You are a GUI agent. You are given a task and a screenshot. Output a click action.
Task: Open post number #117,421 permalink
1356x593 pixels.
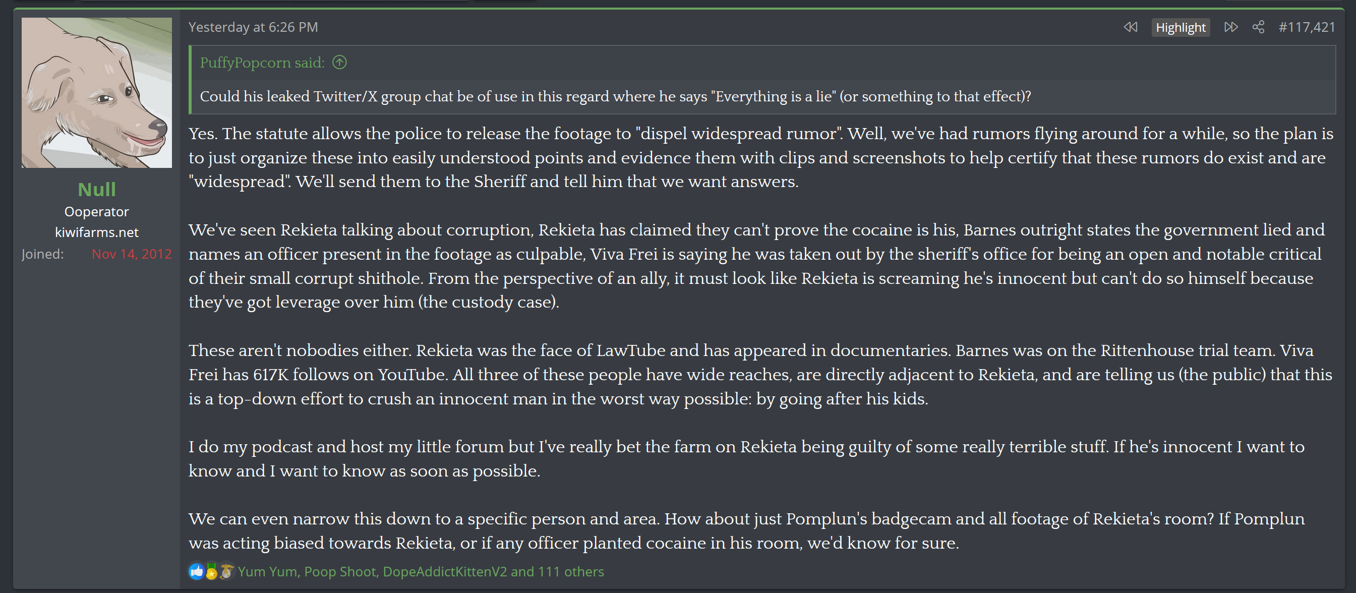tap(1307, 27)
